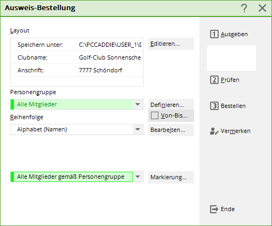Select the Anschrift row showing 7777 Schöndorf
The image size is (272, 226).
pos(77,70)
